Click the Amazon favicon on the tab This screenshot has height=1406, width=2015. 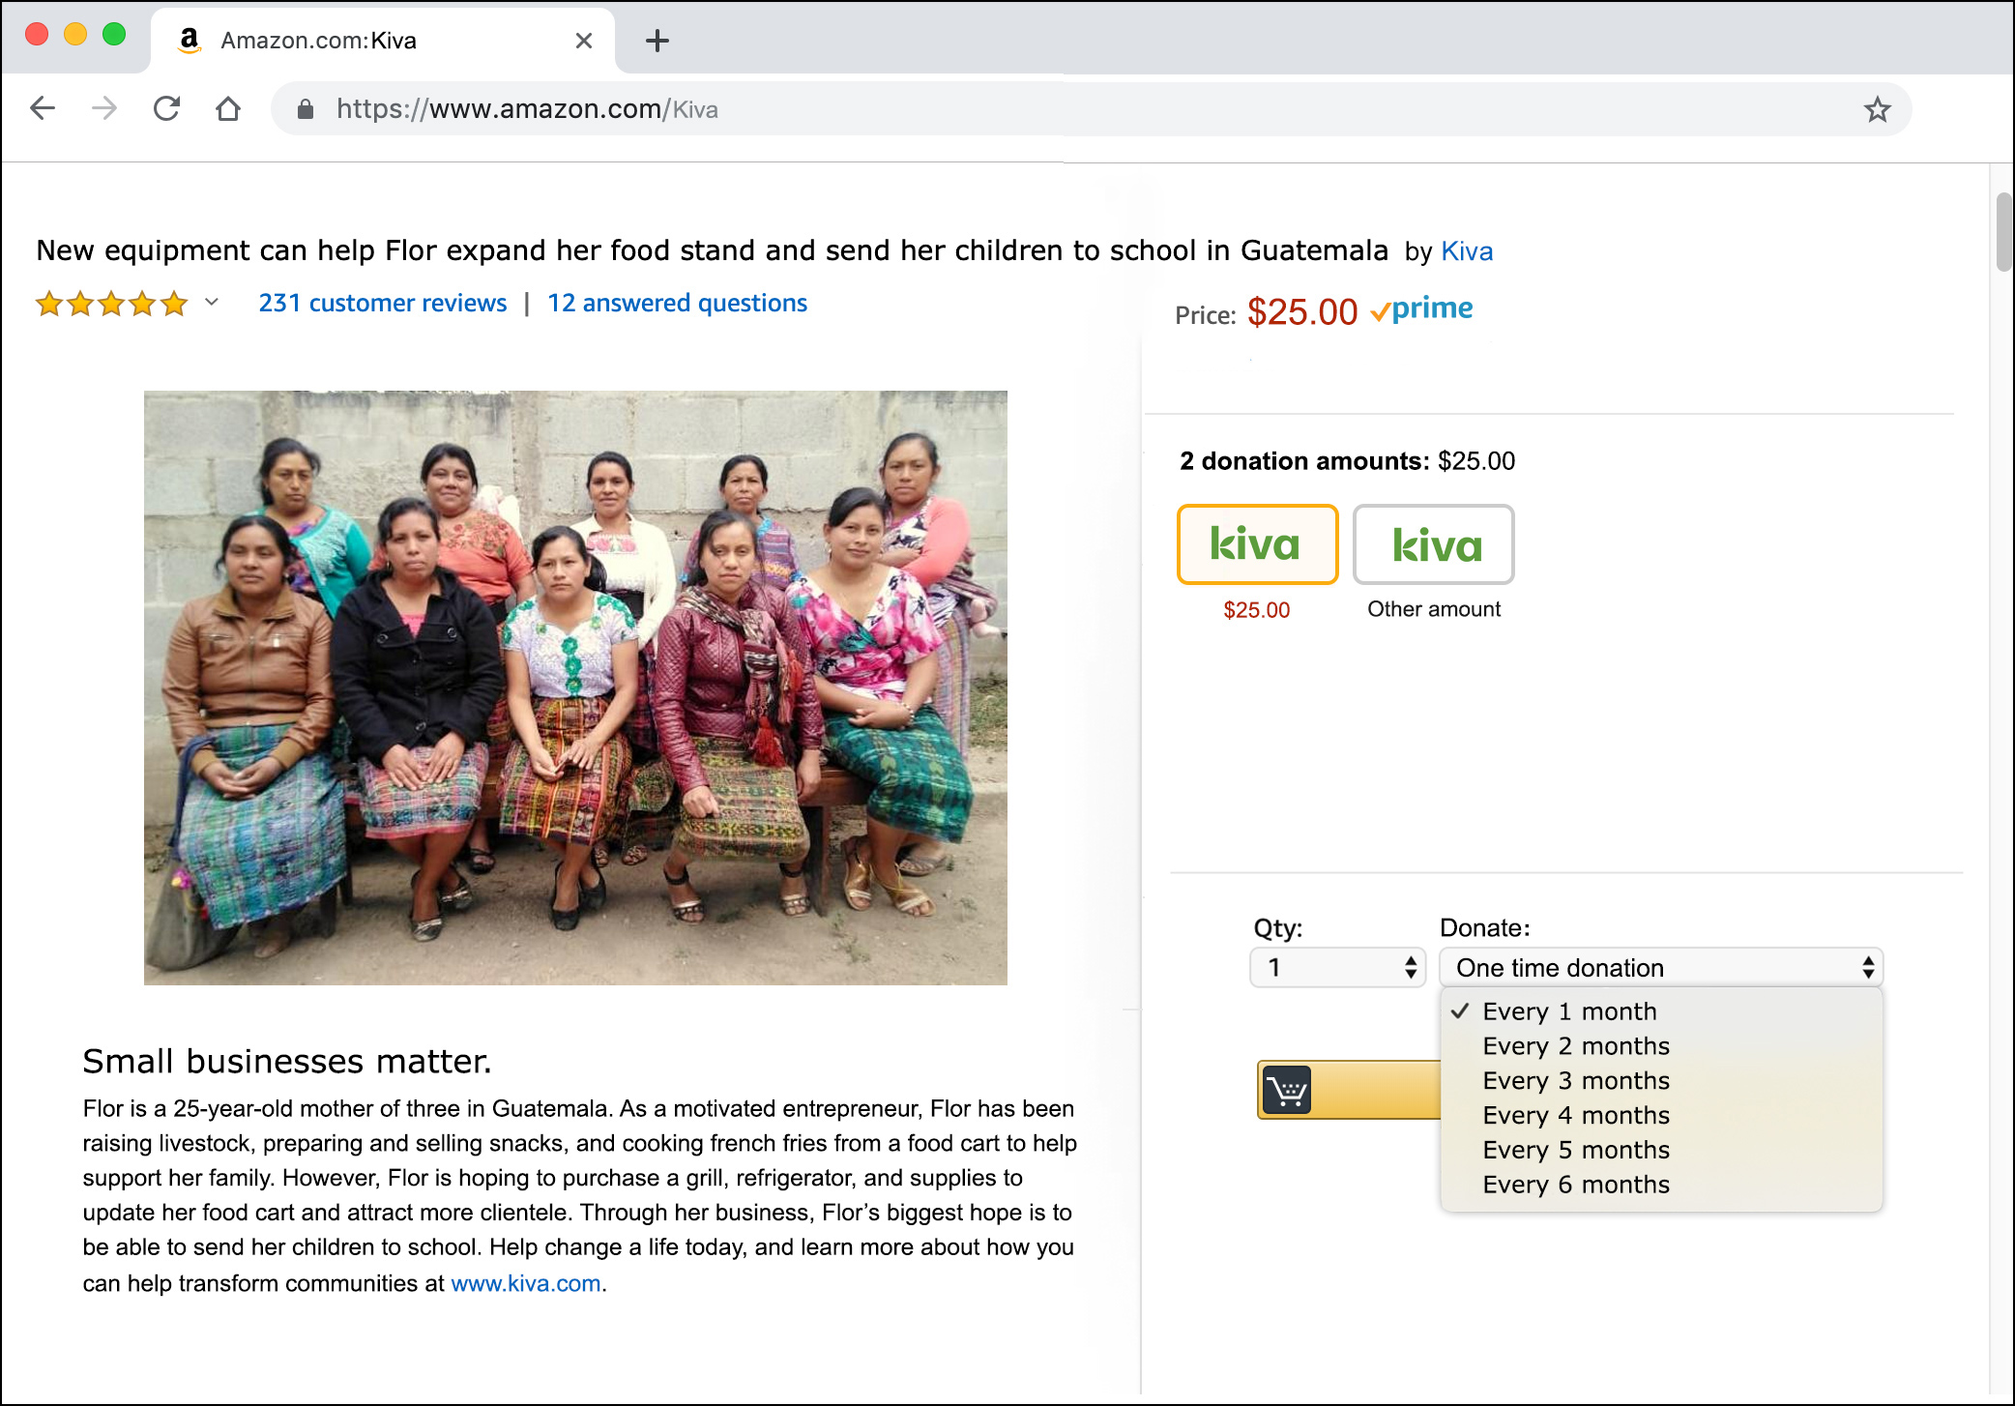pyautogui.click(x=190, y=40)
